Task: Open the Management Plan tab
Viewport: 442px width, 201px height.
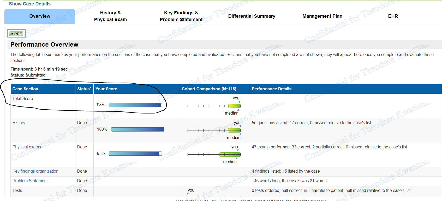Action: coord(322,16)
